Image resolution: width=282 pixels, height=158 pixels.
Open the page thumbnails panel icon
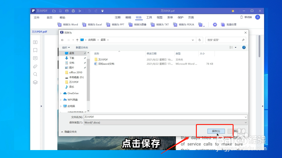(35, 42)
